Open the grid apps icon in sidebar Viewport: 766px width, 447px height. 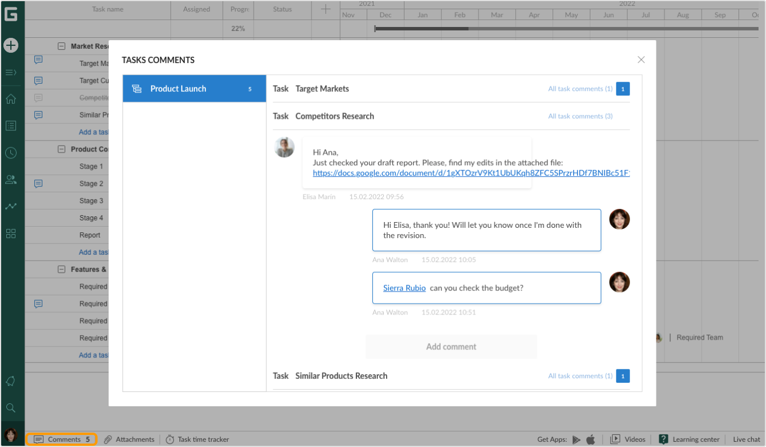click(11, 233)
